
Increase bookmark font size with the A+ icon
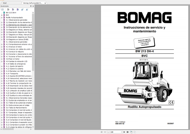tap(22, 9)
